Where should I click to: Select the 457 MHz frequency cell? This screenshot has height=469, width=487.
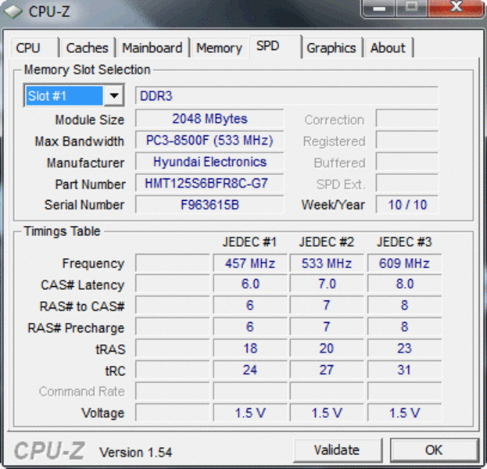(250, 263)
